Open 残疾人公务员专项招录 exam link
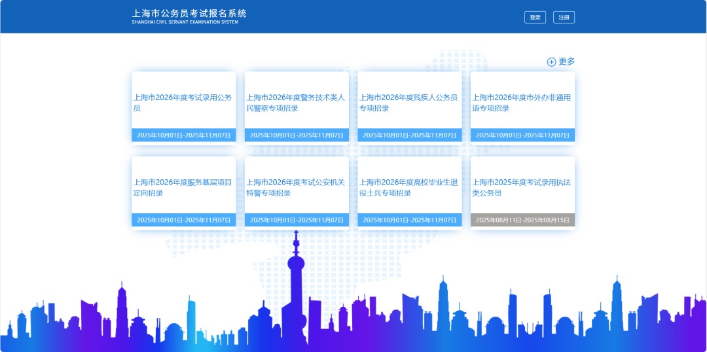707x352 pixels. (x=409, y=103)
